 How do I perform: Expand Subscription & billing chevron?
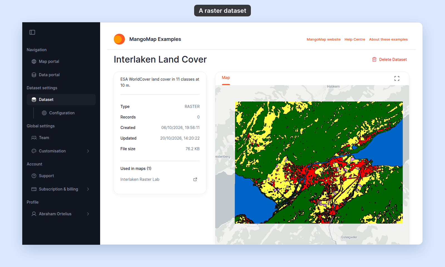point(88,189)
